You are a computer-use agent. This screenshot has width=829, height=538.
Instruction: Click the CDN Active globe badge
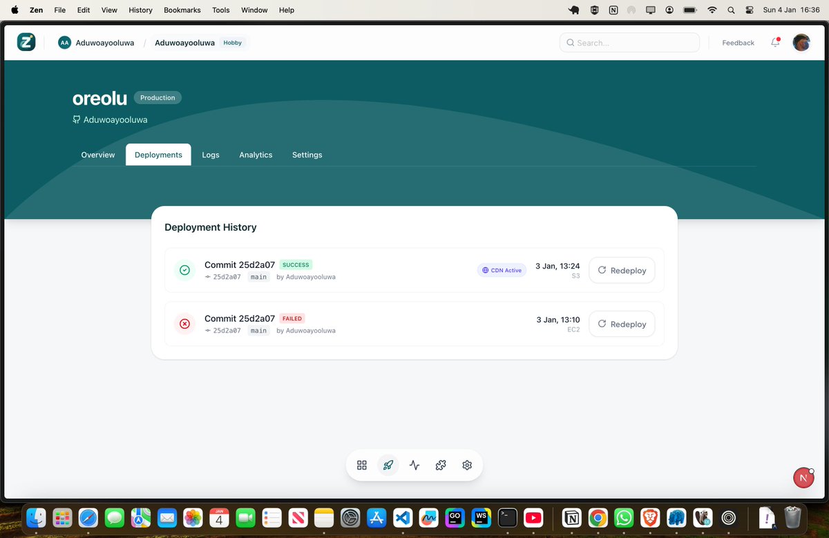(x=502, y=270)
